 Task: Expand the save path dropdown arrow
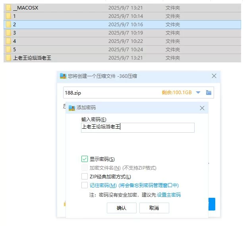coord(198,93)
